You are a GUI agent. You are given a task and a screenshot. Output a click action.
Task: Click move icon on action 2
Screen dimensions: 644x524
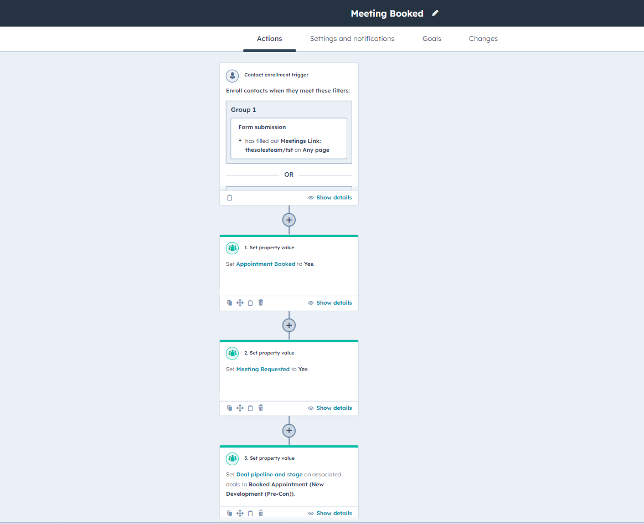pos(240,408)
